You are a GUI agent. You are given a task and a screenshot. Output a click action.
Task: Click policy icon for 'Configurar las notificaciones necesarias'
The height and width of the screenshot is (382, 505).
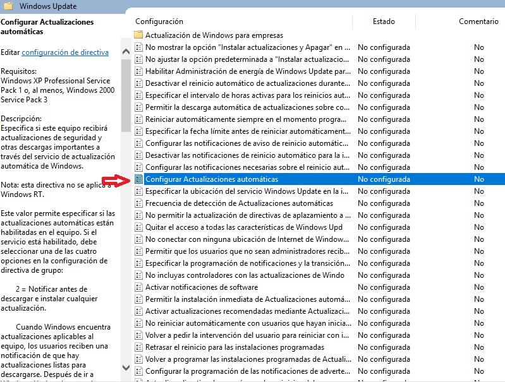click(x=138, y=167)
